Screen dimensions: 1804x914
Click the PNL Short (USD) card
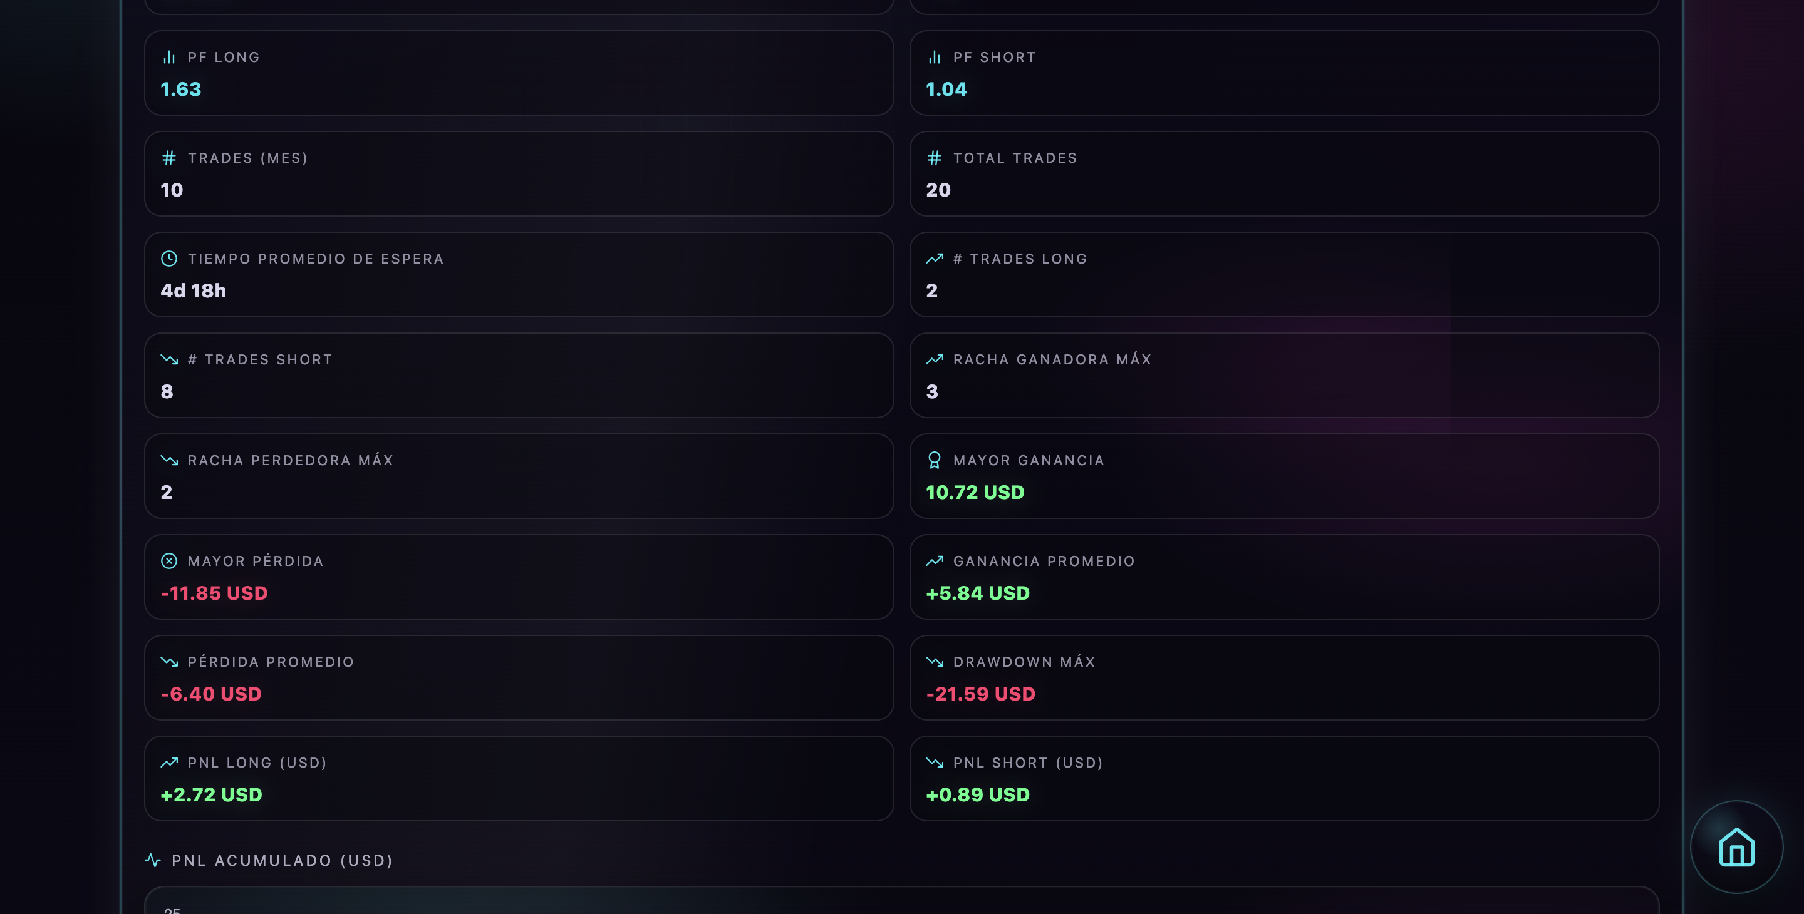1283,778
